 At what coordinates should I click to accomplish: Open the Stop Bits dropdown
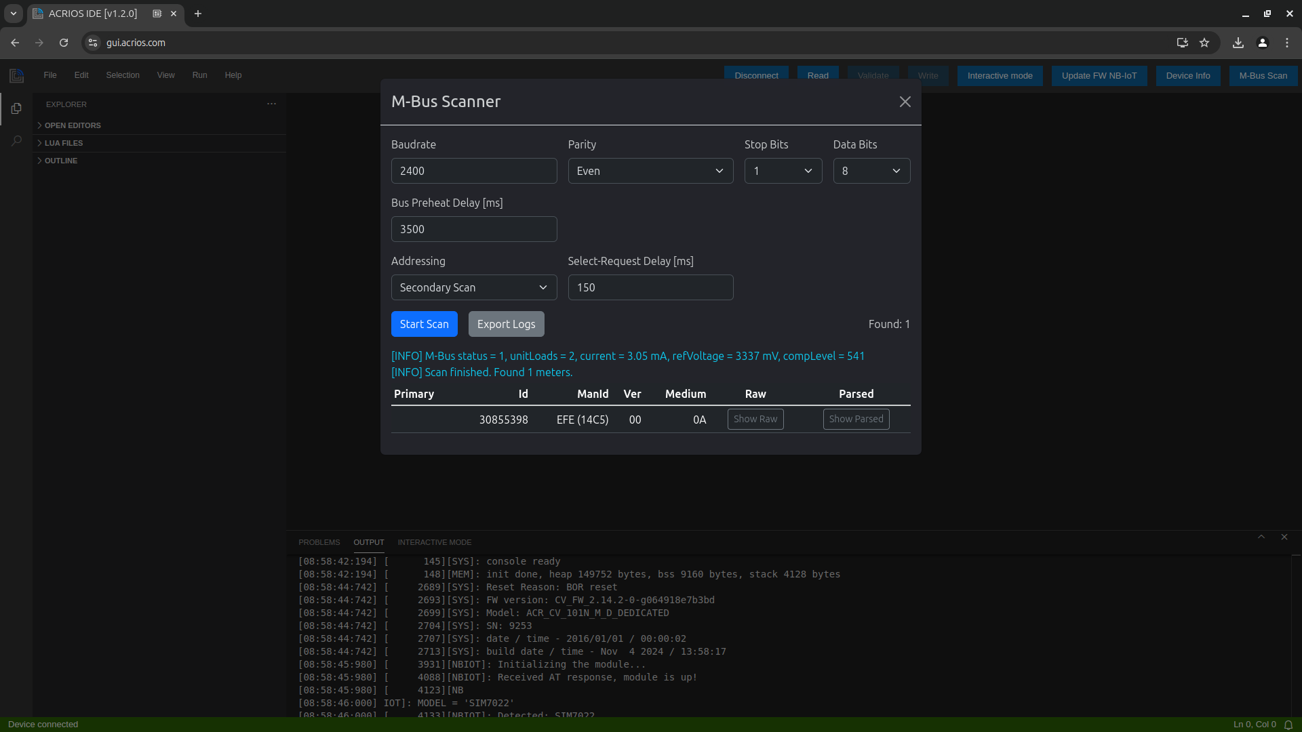[783, 171]
